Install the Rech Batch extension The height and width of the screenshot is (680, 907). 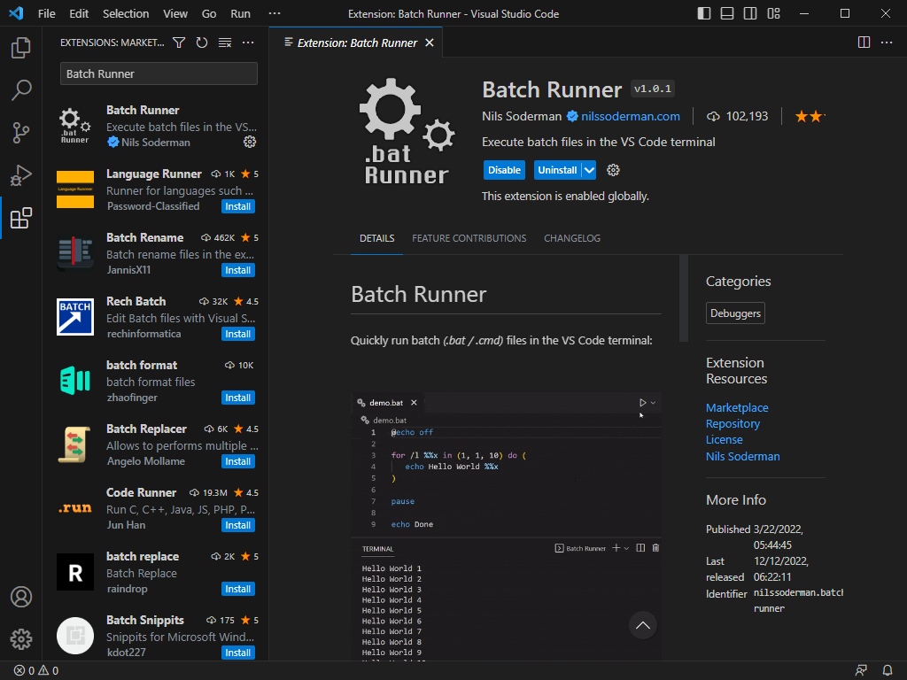237,334
